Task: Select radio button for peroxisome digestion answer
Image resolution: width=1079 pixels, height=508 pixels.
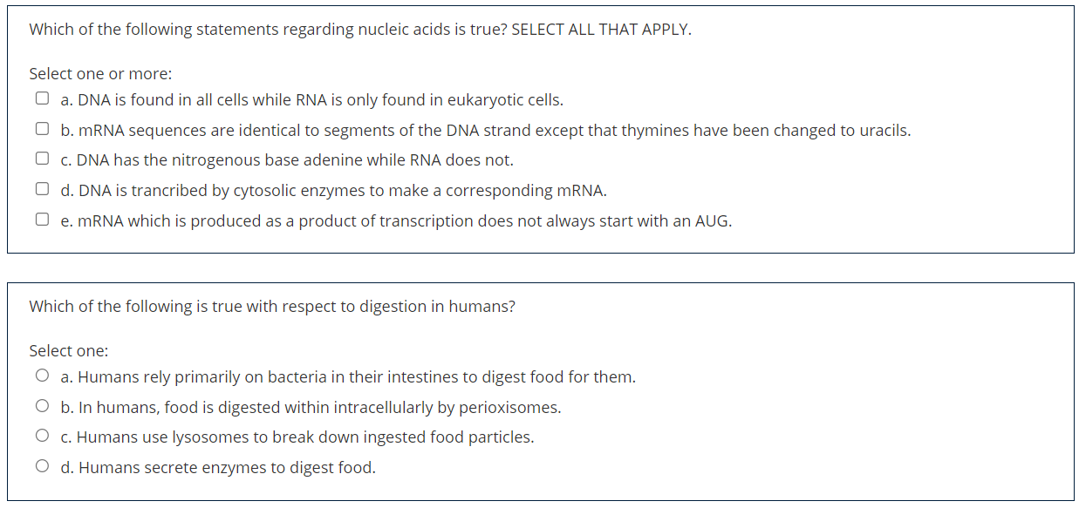Action: pos(41,404)
